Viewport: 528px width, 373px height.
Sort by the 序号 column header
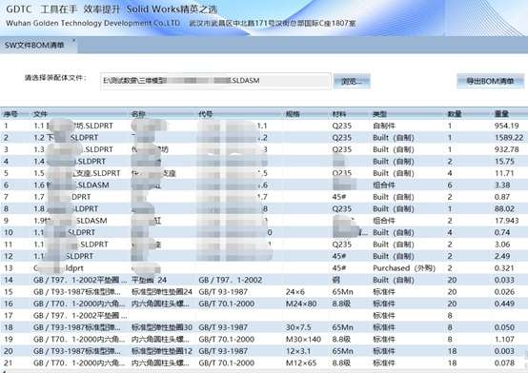click(10, 114)
